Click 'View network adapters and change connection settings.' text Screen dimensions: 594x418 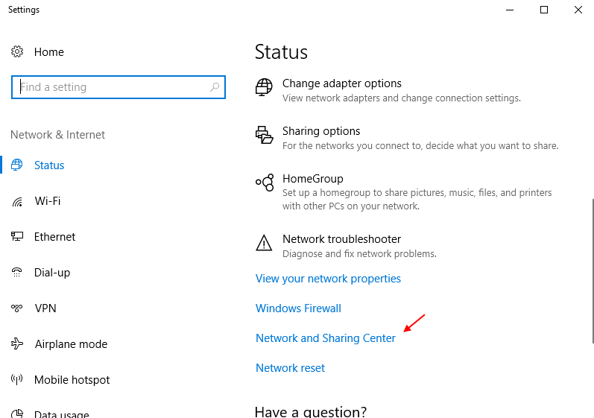click(402, 98)
